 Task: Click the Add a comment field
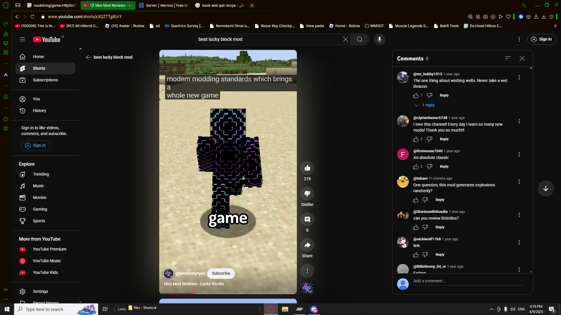pos(468,281)
